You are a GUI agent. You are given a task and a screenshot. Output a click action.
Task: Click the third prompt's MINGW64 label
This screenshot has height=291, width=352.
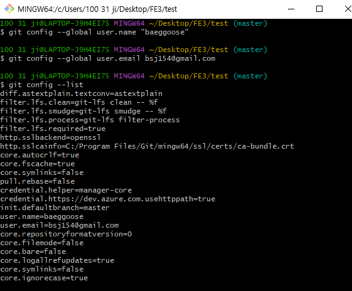tap(129, 76)
